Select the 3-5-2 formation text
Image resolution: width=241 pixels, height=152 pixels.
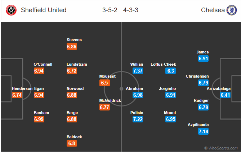coord(110,10)
